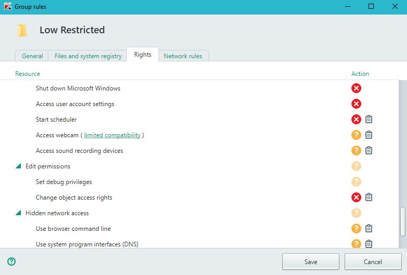Screen dimensions: 407x275
Task: Click deny icon for Access user account settings
Action: 356,104
